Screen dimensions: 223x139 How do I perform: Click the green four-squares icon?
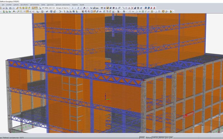[152, 11]
